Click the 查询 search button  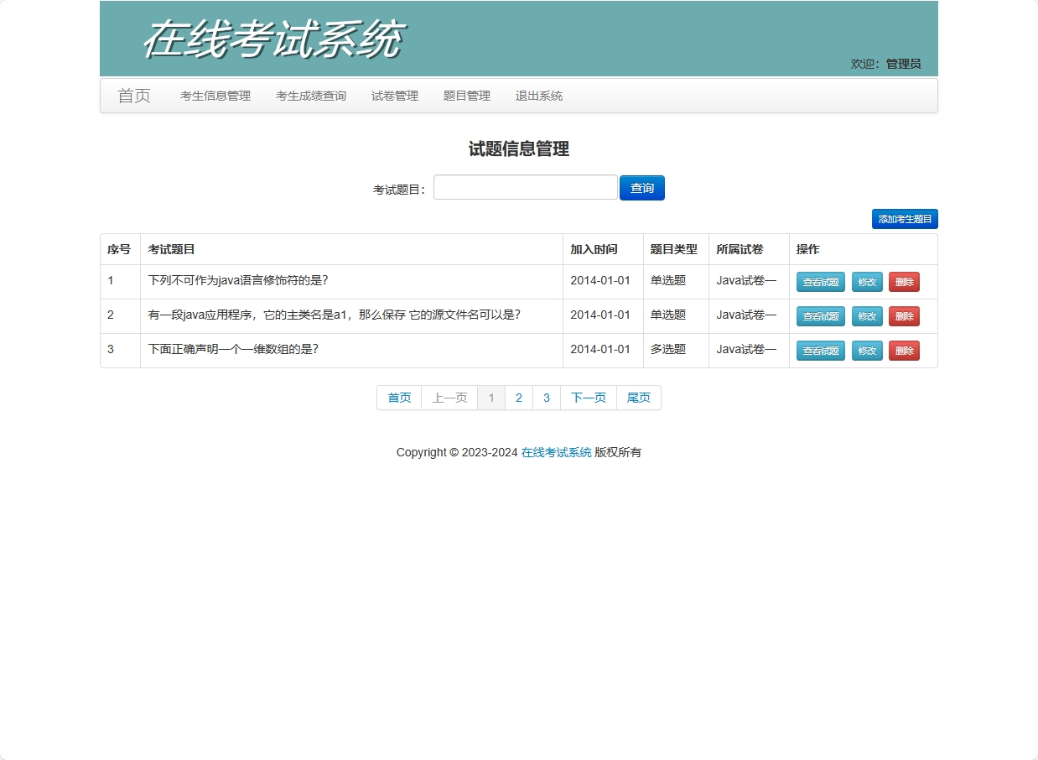click(x=641, y=187)
